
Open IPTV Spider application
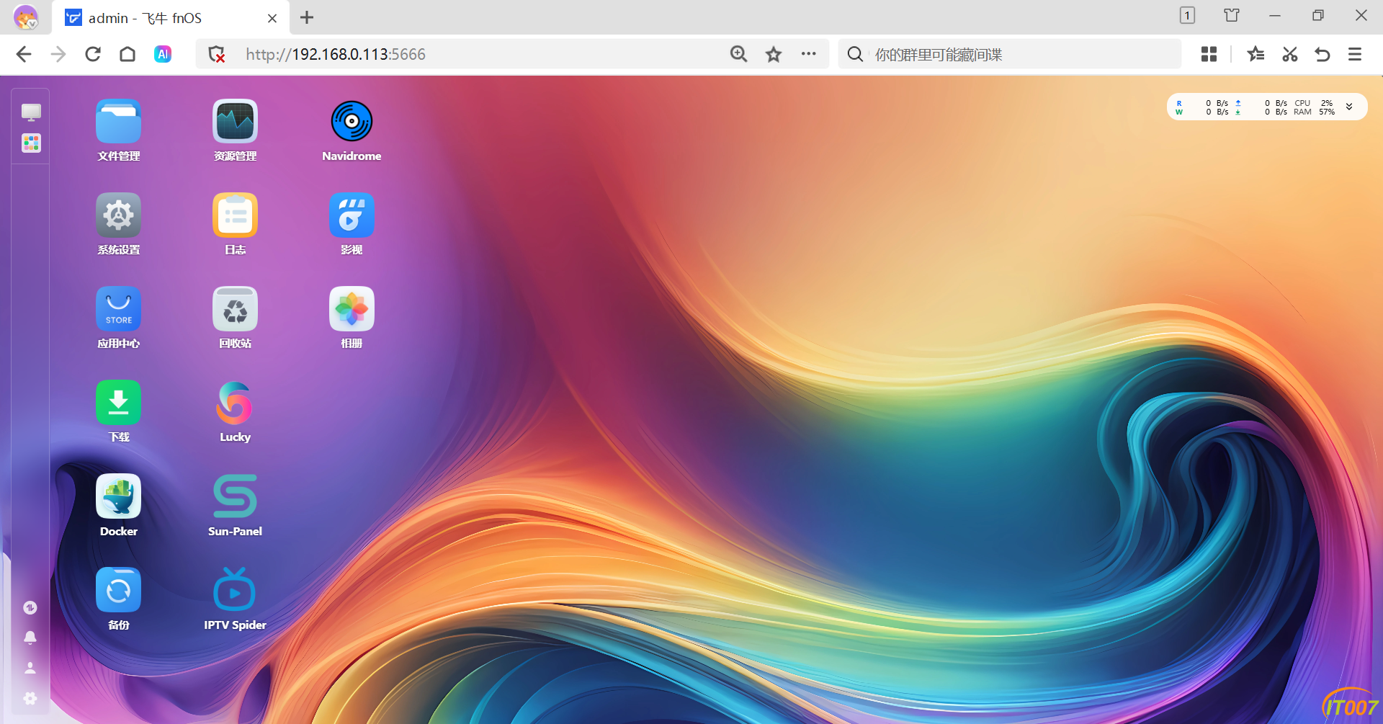click(x=235, y=590)
